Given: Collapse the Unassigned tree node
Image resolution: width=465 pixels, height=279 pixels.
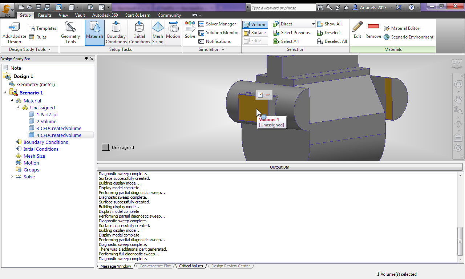Looking at the screenshot, I should tap(18, 108).
